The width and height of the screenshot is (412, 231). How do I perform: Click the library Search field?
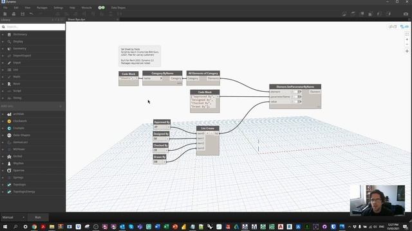(33, 27)
